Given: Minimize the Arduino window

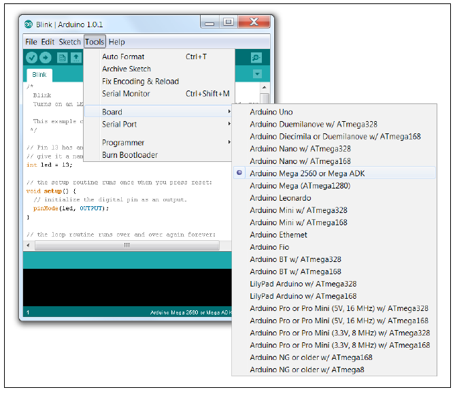Looking at the screenshot, I should click(x=209, y=22).
